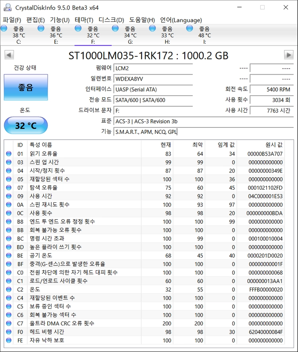Open the 언어(Language) menu

[181, 20]
